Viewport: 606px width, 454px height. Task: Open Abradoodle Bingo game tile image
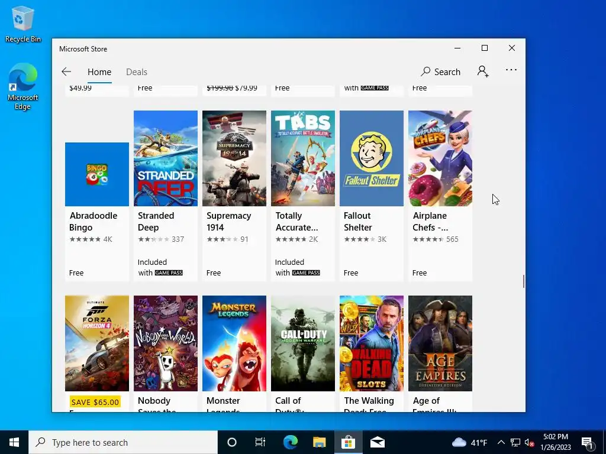(x=97, y=174)
